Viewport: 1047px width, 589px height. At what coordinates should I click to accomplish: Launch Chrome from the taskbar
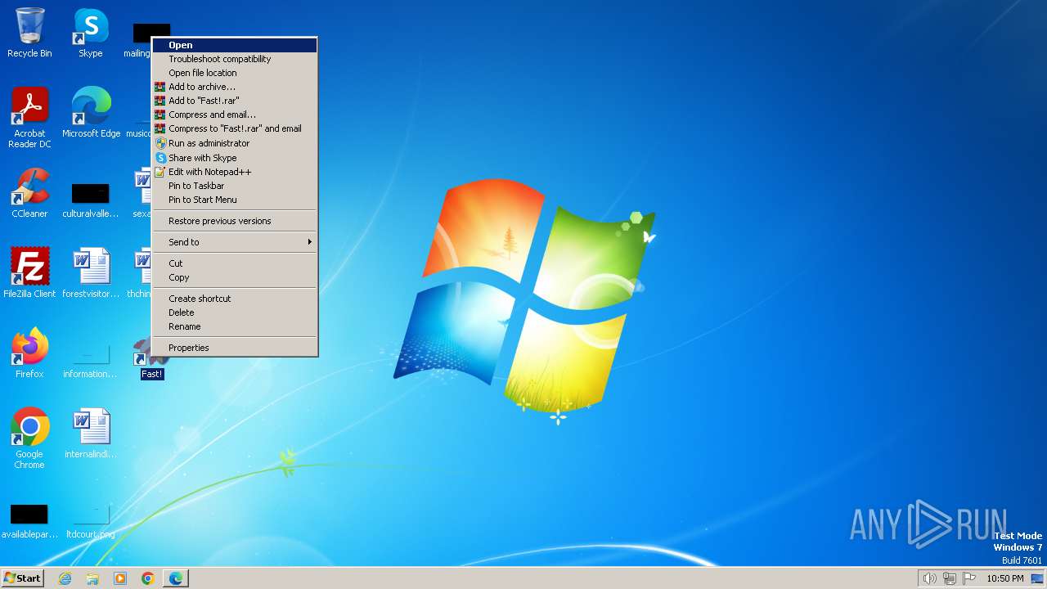[148, 578]
